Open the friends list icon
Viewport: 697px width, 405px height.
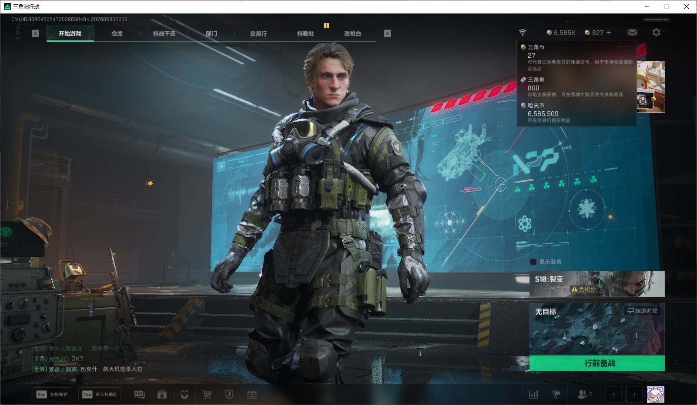584,395
